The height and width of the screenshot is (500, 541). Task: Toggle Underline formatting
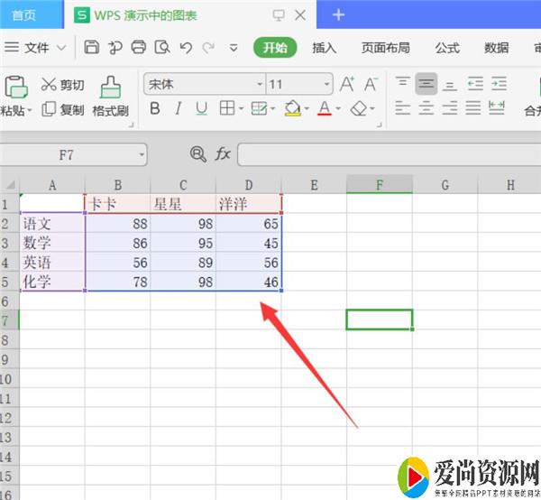tap(201, 109)
